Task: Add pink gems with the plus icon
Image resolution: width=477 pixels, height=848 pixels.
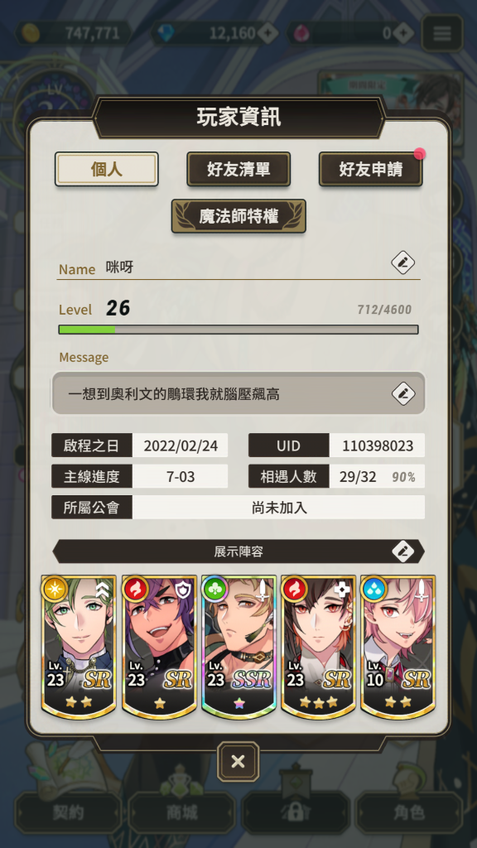Action: pos(403,33)
